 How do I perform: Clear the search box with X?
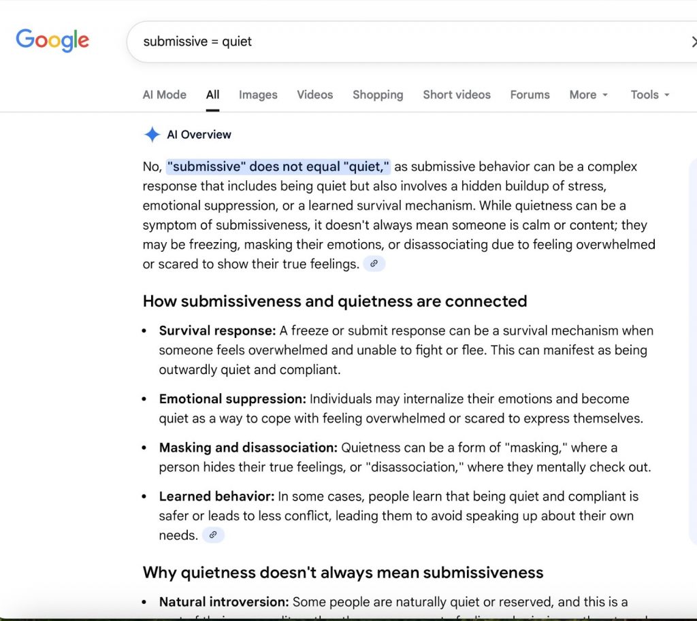click(x=692, y=41)
